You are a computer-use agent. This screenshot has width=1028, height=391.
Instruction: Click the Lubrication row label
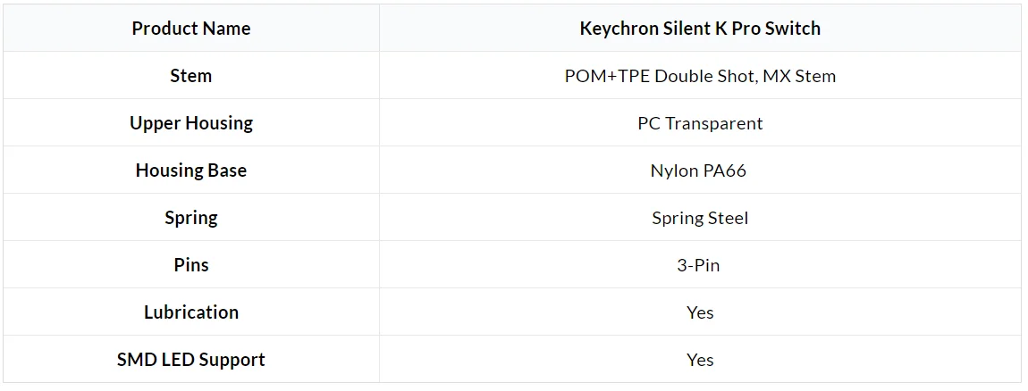190,312
